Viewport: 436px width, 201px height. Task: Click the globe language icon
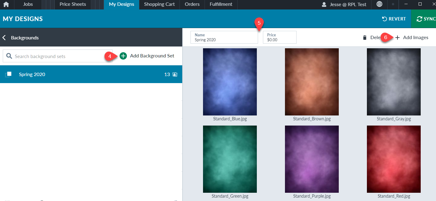click(x=379, y=4)
